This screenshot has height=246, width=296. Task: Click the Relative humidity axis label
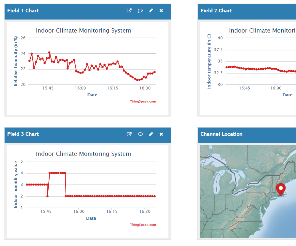coord(15,61)
